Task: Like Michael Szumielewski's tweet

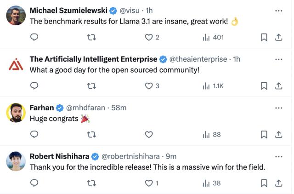Action: tap(148, 37)
